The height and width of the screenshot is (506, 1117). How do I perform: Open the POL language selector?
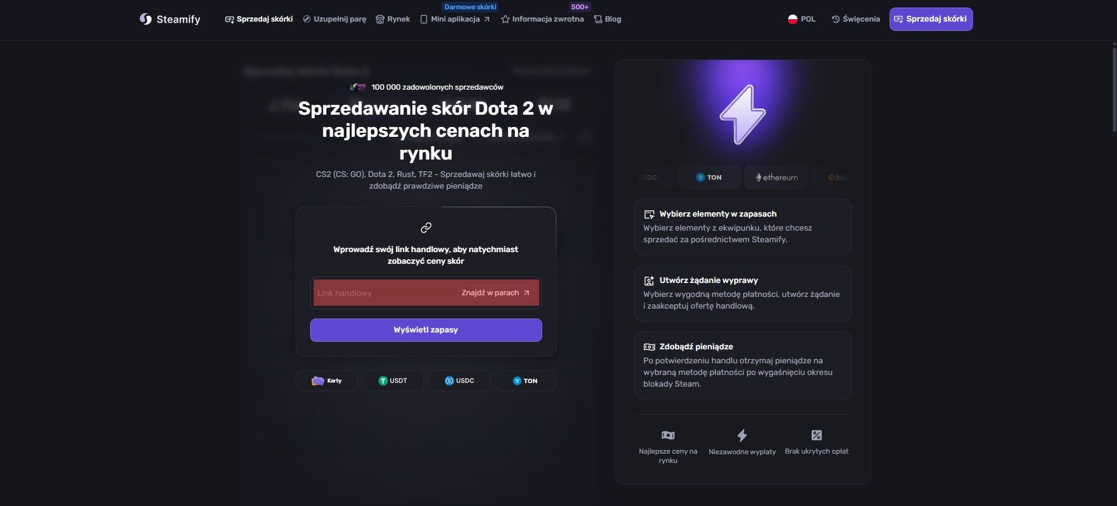(802, 19)
